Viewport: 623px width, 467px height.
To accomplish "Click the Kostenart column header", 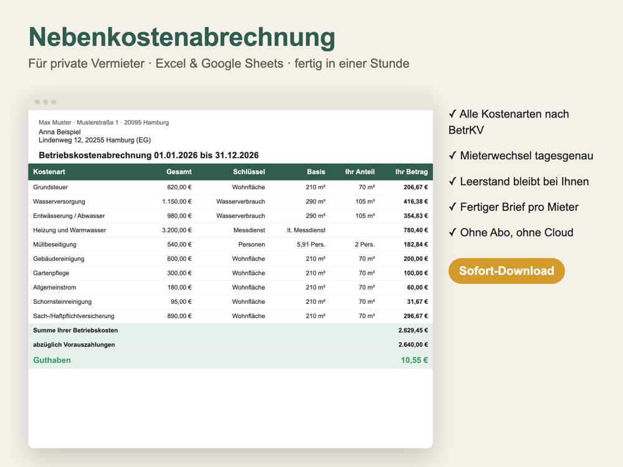I will (x=49, y=172).
